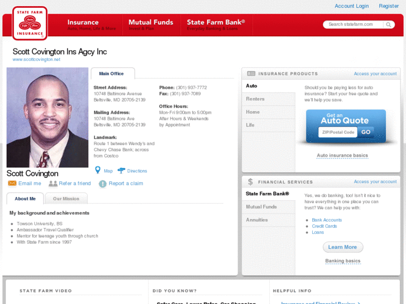
Task: Click the Report a claim link
Action: point(126,184)
